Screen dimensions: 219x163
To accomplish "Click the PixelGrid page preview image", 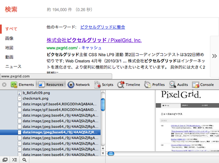I will click(x=187, y=121).
